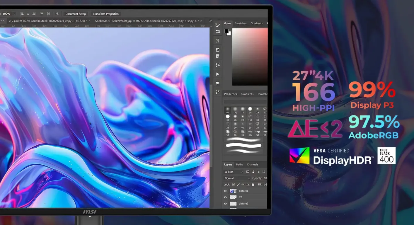Open the brush icon in the collapsed panel strip
The width and height of the screenshot is (414, 225).
pyautogui.click(x=217, y=25)
